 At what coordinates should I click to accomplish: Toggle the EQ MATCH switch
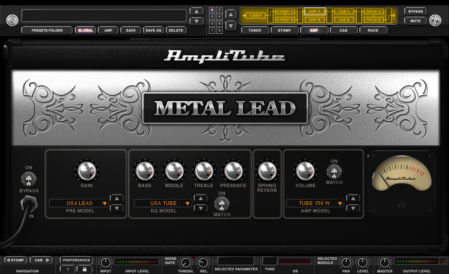(x=222, y=203)
